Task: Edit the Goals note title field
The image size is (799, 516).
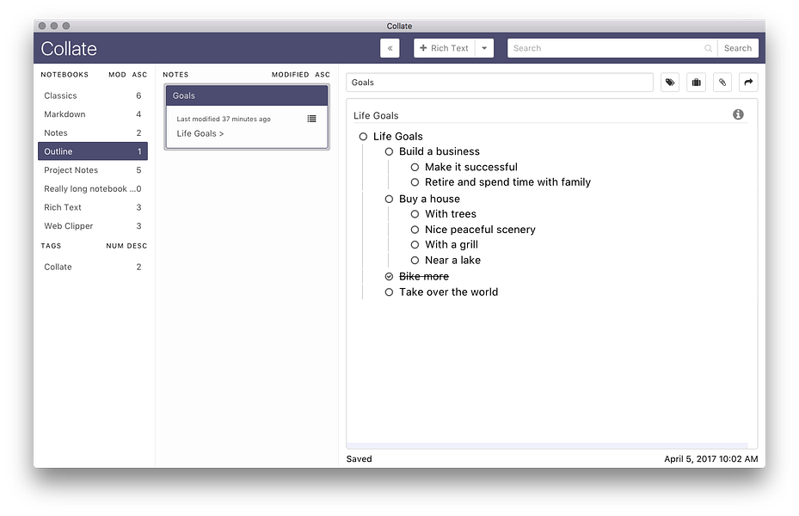Action: coord(500,82)
